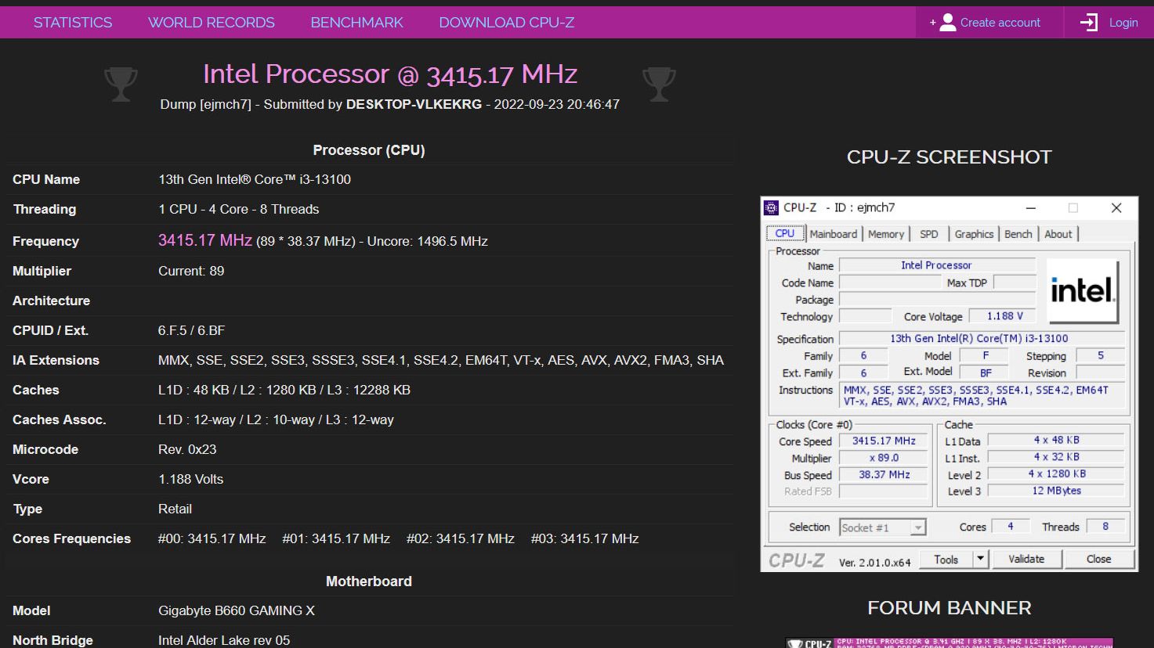
Task: Expand the Tools menu options
Action: 979,558
